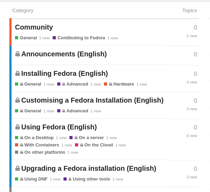Click lock icon beside Customising a Fedora Installation
Image resolution: width=210 pixels, height=192 pixels.
tap(17, 100)
